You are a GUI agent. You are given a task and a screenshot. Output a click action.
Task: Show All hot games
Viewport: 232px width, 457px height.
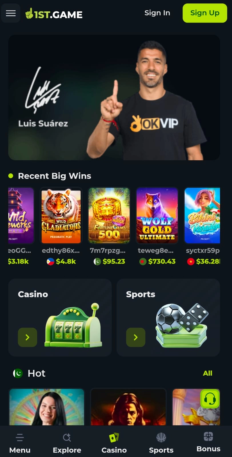(207, 373)
